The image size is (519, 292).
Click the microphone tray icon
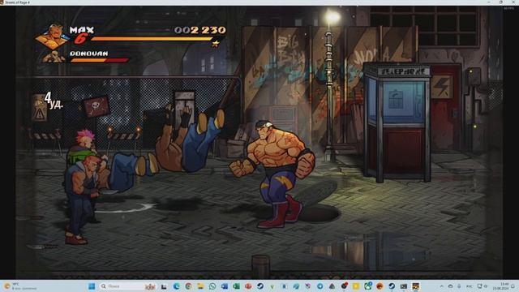(459, 286)
